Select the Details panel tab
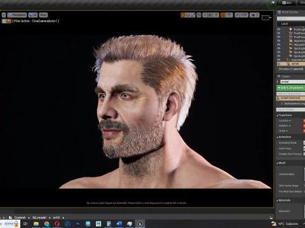This screenshot has width=305, height=228. [284, 77]
